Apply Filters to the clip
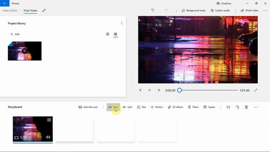Viewport: 270px width, 152px height. pos(193,107)
